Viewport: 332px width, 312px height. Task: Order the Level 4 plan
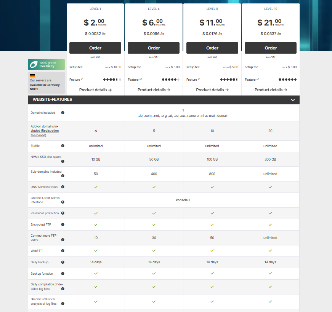(154, 48)
